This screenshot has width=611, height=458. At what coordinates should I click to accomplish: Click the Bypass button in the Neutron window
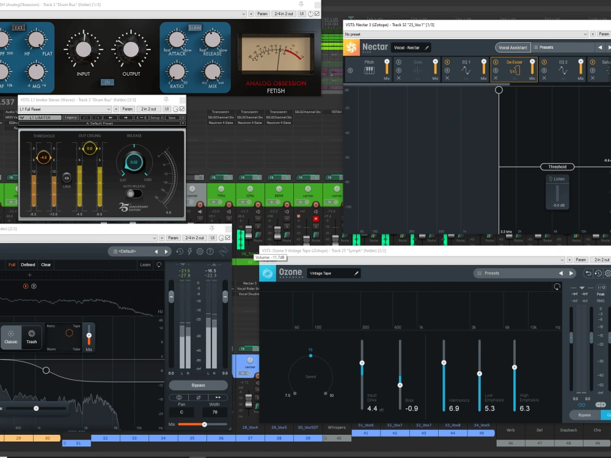point(199,385)
